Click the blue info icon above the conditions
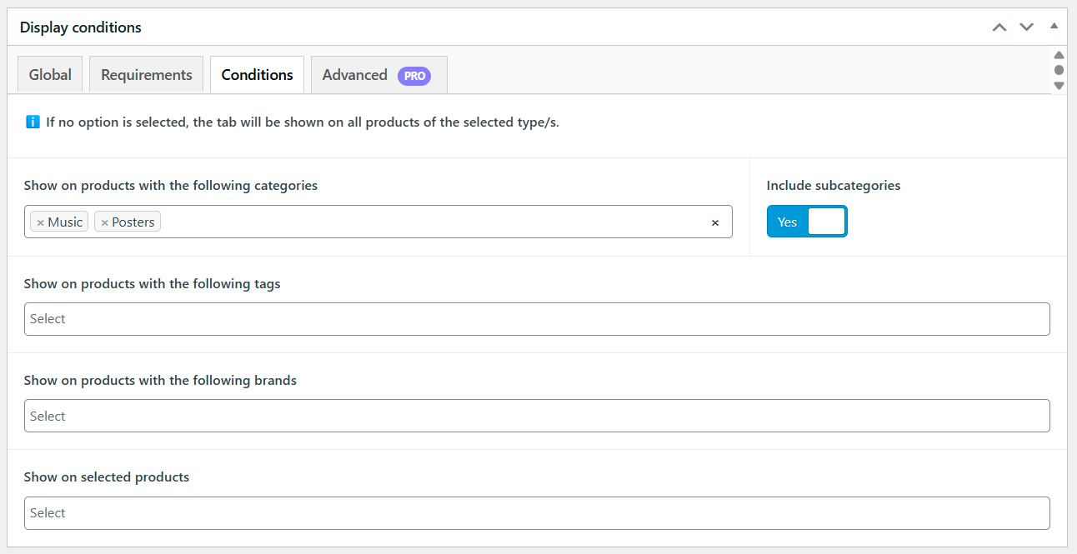This screenshot has width=1077, height=554. click(32, 122)
